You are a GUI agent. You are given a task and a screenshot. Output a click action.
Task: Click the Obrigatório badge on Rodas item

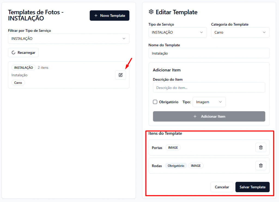(x=176, y=166)
